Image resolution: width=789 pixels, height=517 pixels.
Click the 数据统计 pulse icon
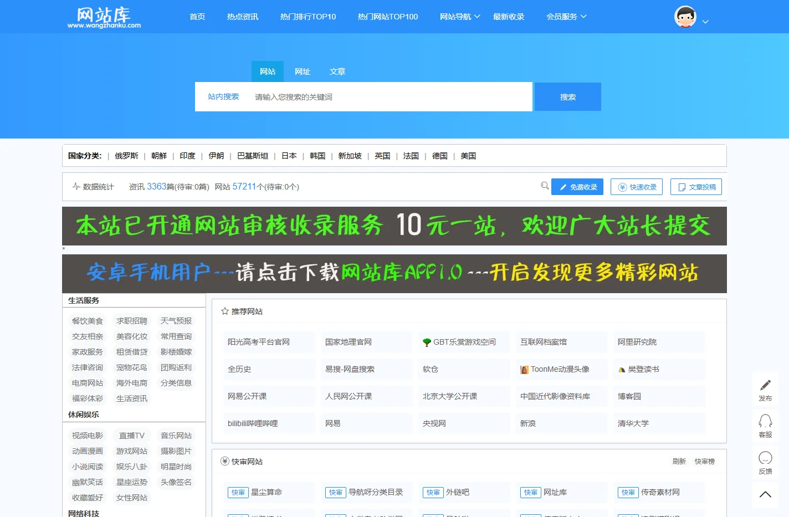point(76,186)
